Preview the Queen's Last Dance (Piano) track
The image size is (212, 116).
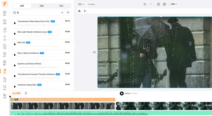click(15, 65)
